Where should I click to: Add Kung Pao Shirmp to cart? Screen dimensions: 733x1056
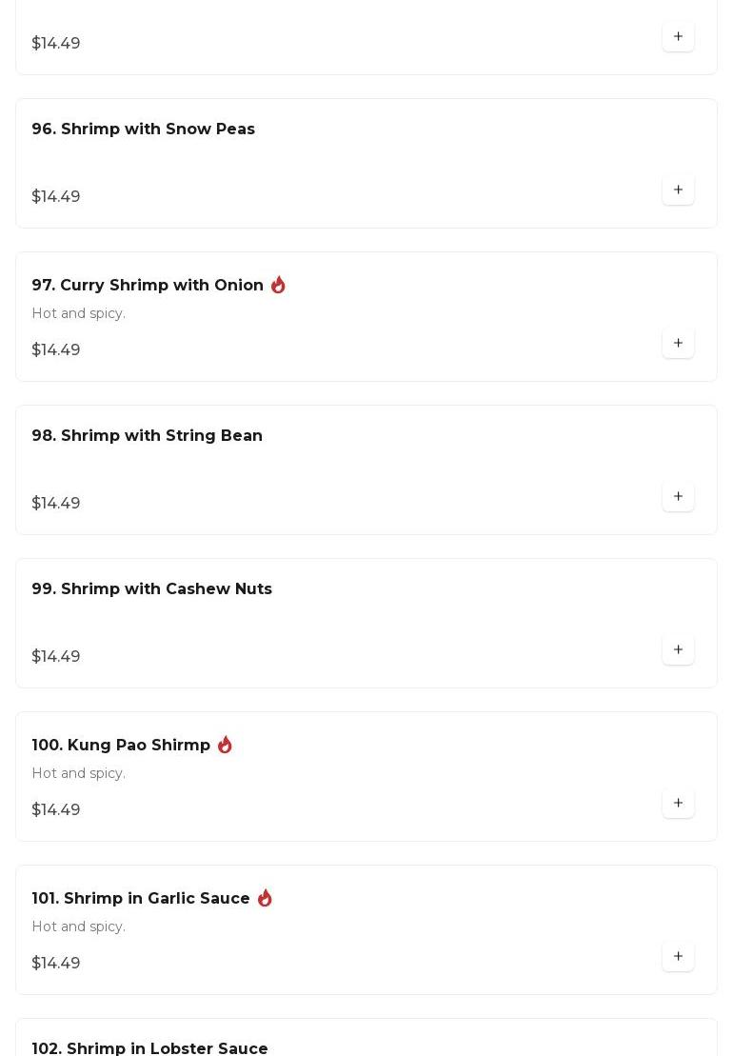pyautogui.click(x=678, y=804)
